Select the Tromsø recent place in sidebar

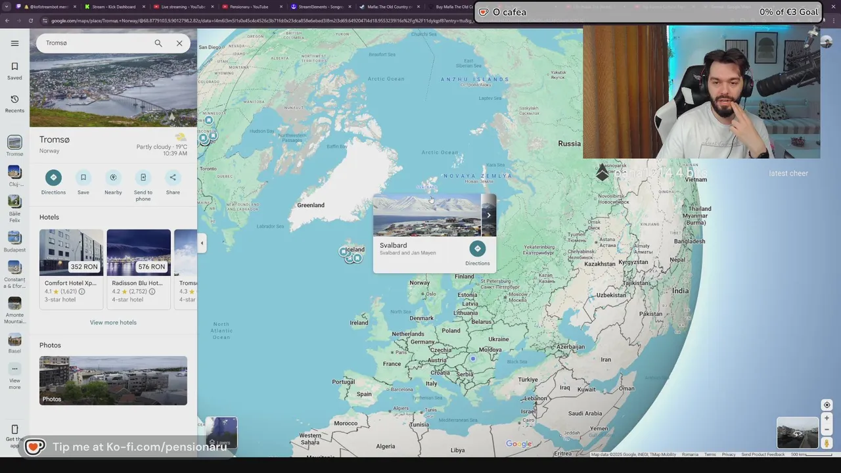coord(14,146)
